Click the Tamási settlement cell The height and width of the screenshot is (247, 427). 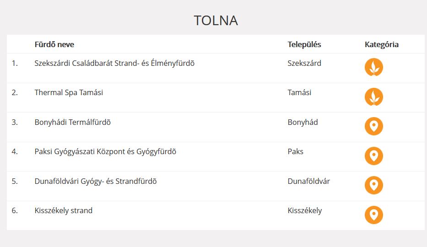point(299,92)
